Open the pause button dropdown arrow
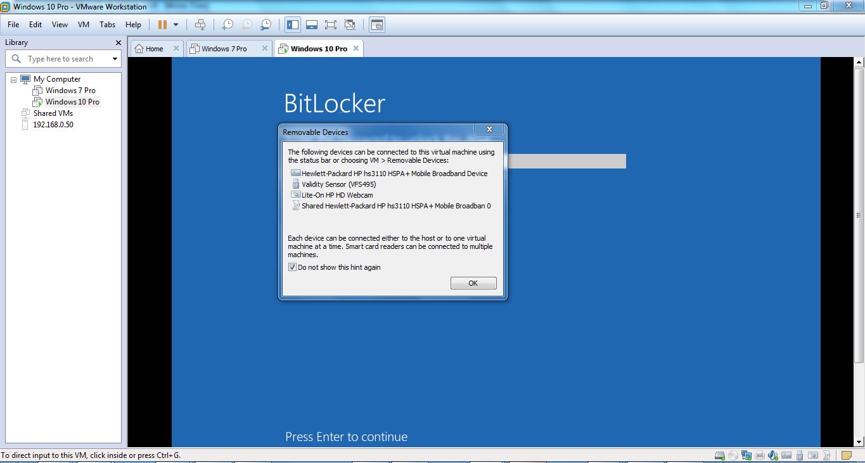The width and height of the screenshot is (865, 463). click(174, 24)
